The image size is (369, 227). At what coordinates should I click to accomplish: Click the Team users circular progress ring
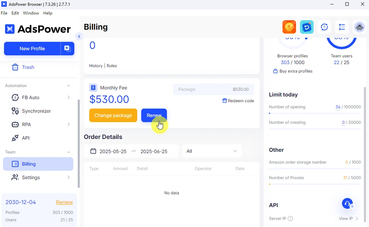[x=341, y=43]
